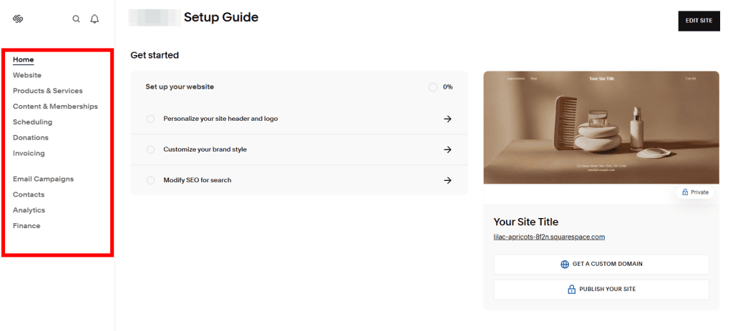The image size is (733, 331).
Task: Click the Private status badge
Action: (x=695, y=192)
